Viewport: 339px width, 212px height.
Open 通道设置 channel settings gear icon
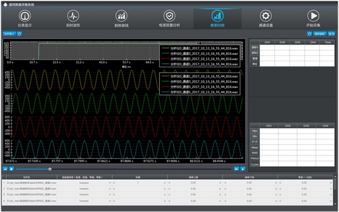pos(266,16)
